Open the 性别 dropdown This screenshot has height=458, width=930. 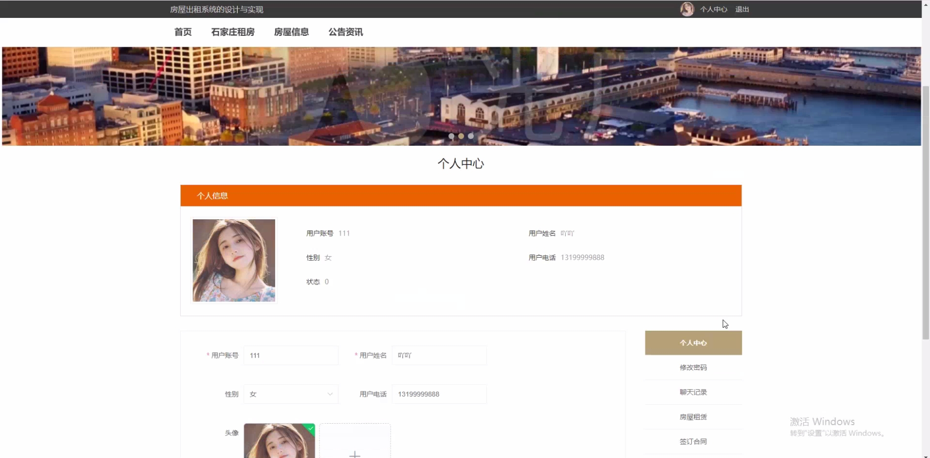pos(291,394)
